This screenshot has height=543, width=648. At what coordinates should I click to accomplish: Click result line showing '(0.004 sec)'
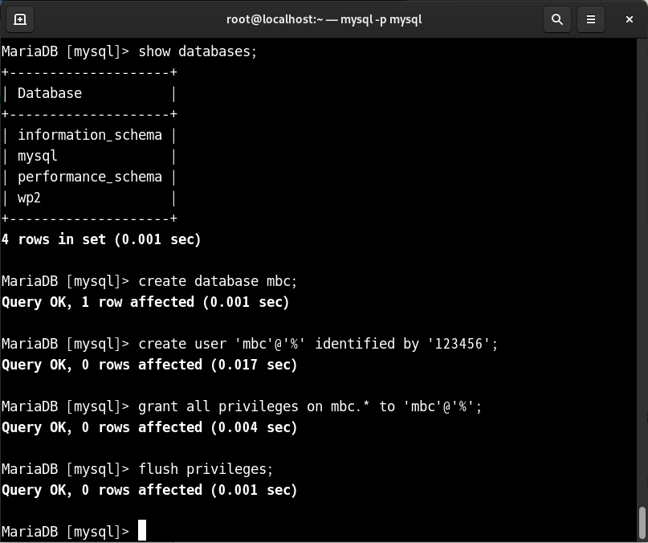click(149, 427)
